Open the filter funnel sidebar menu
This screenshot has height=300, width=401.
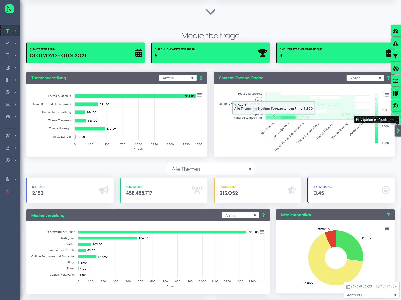[10, 31]
